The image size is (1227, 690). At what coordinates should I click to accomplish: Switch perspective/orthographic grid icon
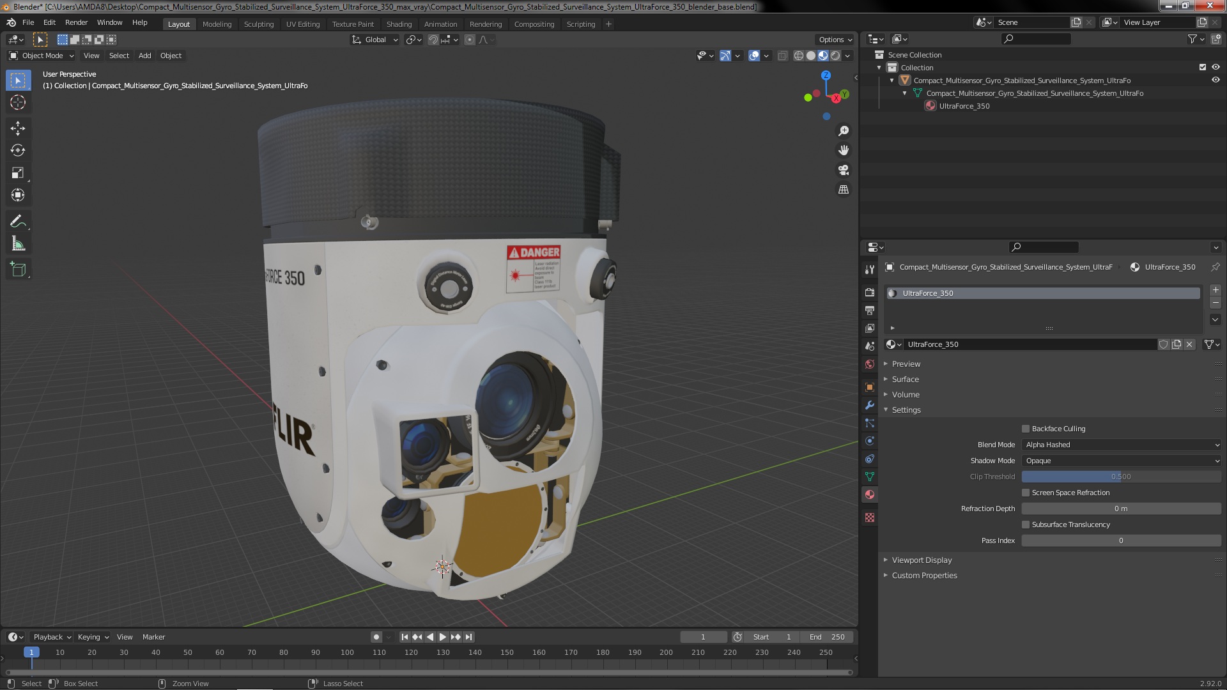point(844,190)
